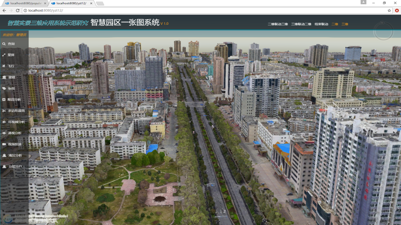Viewport: 401px width, 225px height.
Task: Select the 查询 (Query) tool
Action: (10, 44)
